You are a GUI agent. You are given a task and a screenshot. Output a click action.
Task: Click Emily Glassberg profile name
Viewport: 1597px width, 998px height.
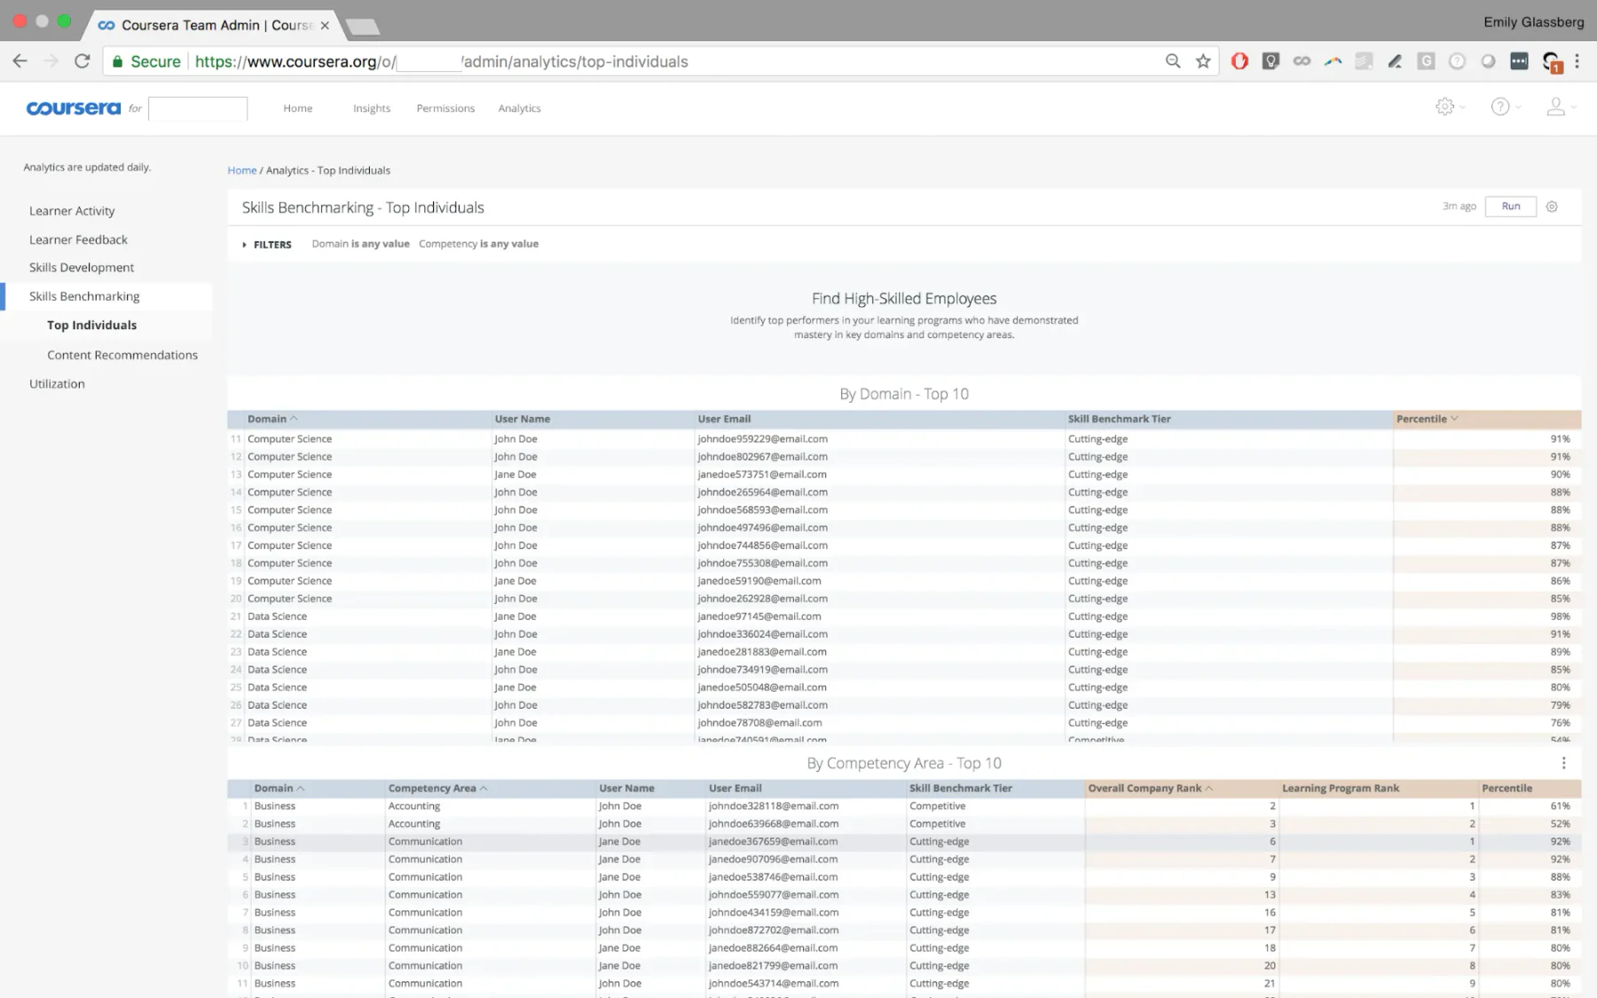[1533, 22]
